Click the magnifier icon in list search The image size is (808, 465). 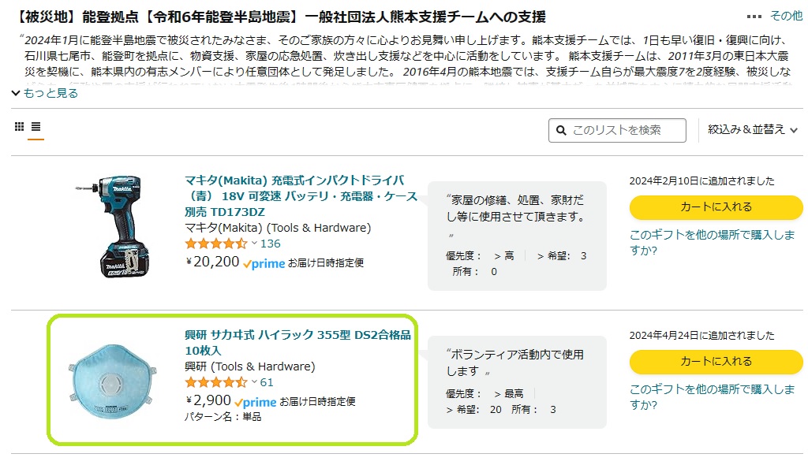(x=561, y=130)
